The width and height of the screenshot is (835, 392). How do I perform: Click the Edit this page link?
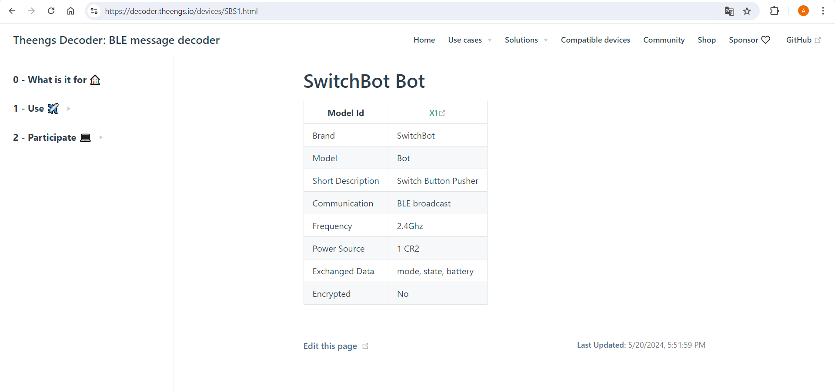(x=330, y=346)
